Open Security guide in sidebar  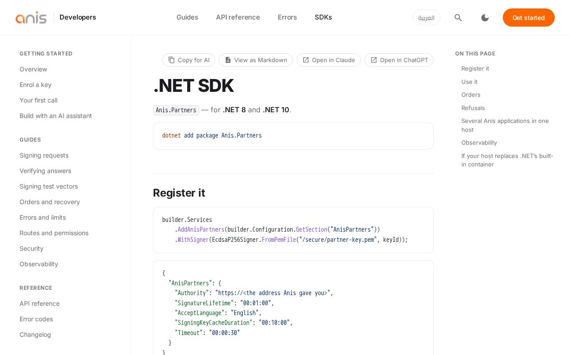point(32,248)
